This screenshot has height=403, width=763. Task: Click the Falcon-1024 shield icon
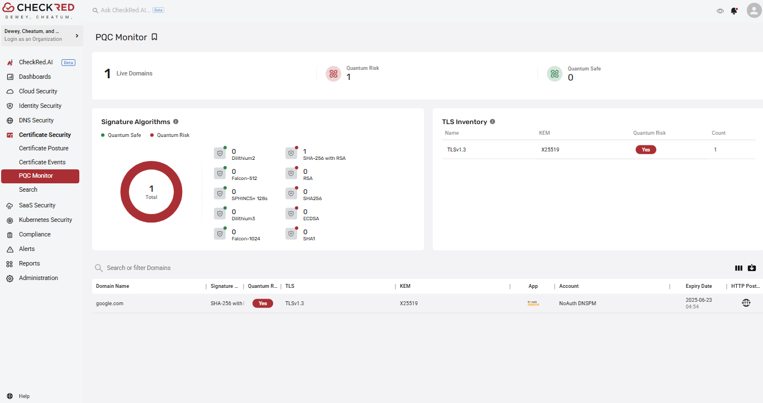tap(220, 234)
